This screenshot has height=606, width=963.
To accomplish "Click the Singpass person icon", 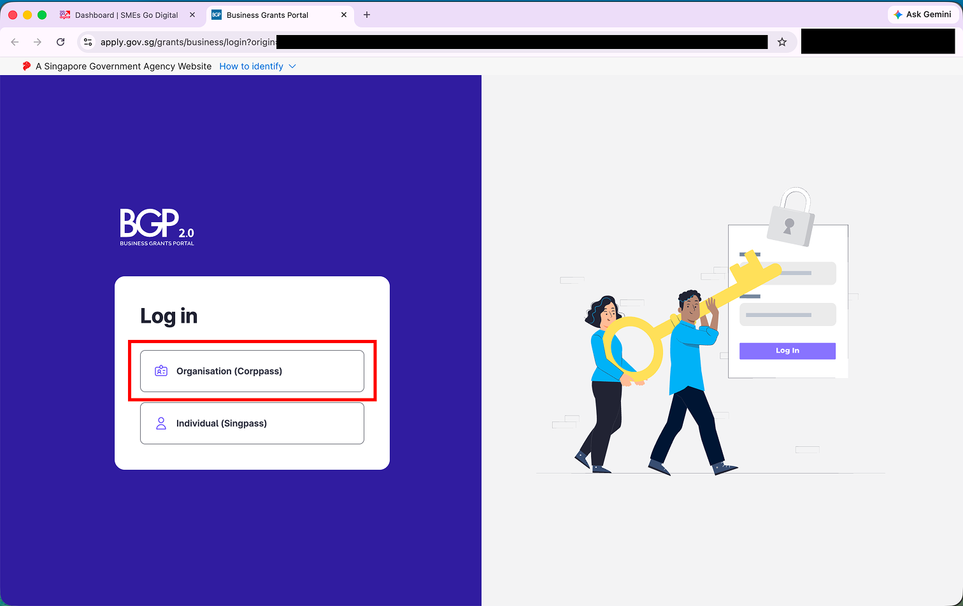I will 161,423.
